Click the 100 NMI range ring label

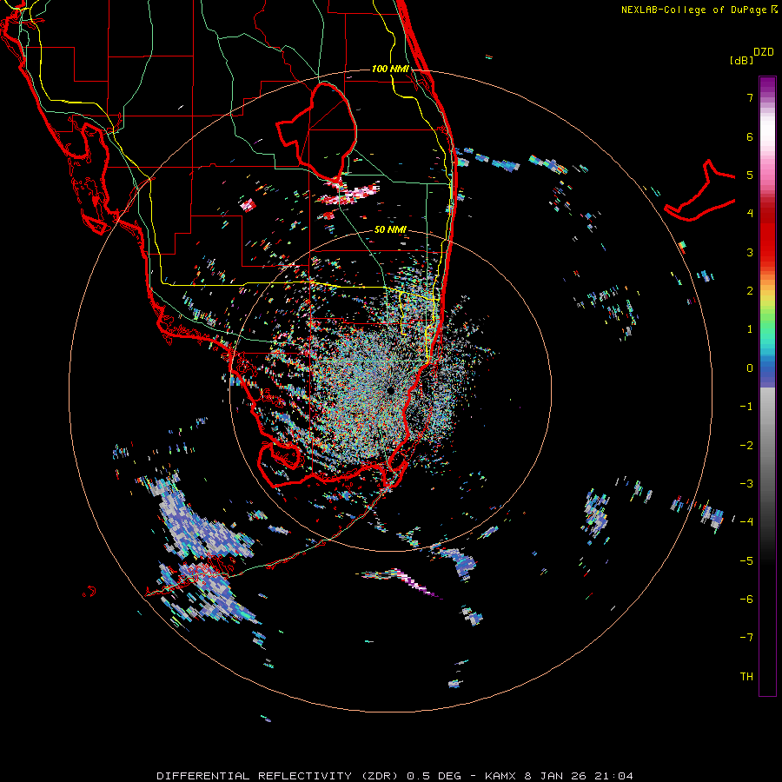[390, 69]
